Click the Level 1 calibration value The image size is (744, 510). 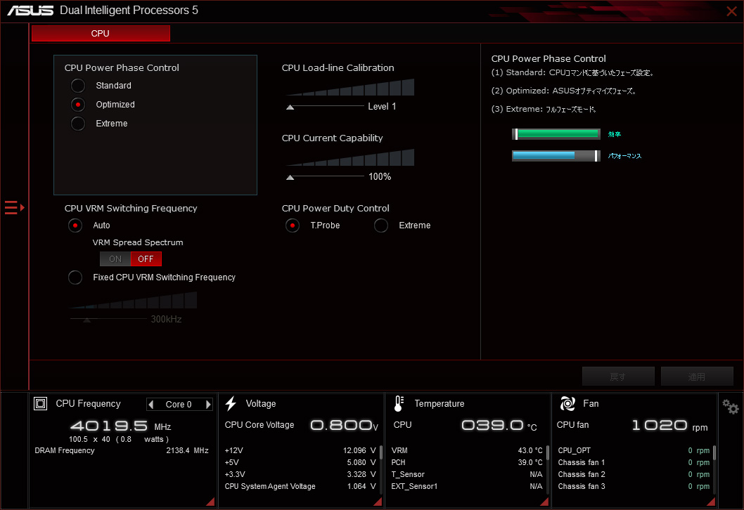382,107
